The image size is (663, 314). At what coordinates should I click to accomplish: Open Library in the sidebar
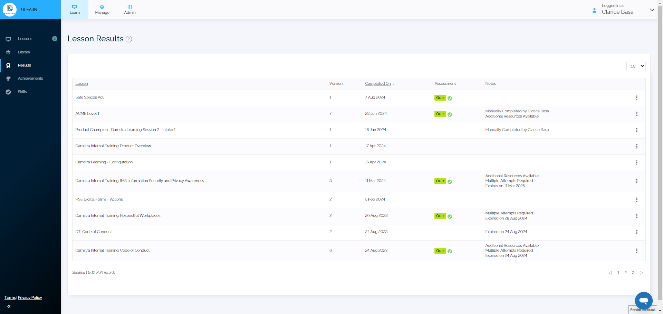24,52
